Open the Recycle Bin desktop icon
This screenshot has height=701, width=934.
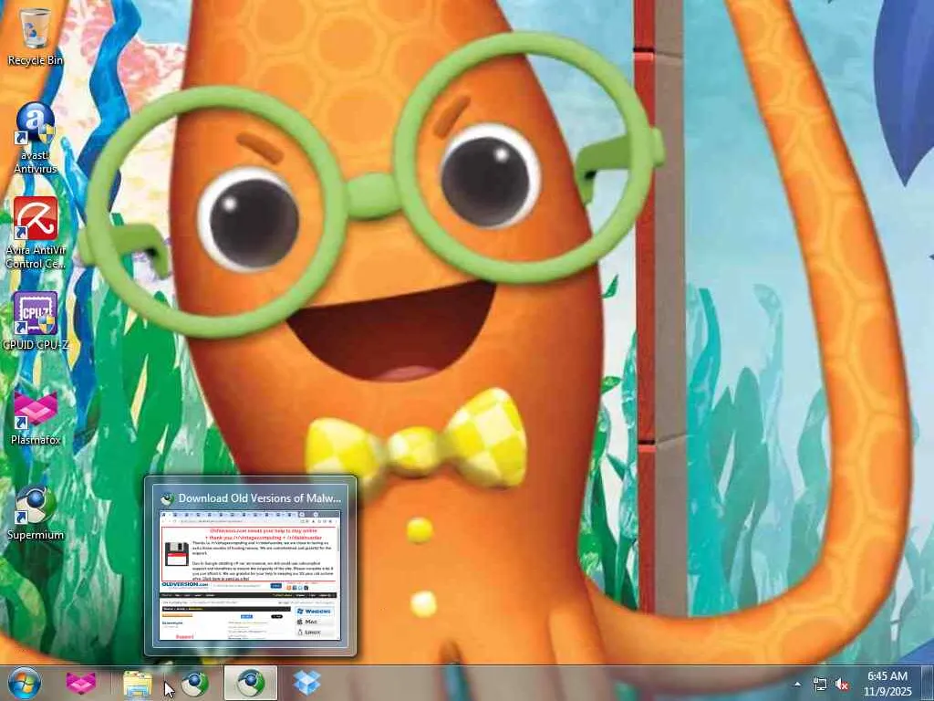click(x=36, y=35)
